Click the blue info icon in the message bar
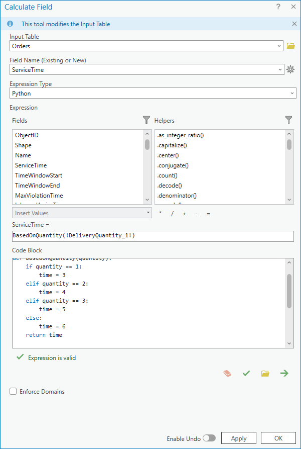The image size is (301, 449). coord(10,24)
